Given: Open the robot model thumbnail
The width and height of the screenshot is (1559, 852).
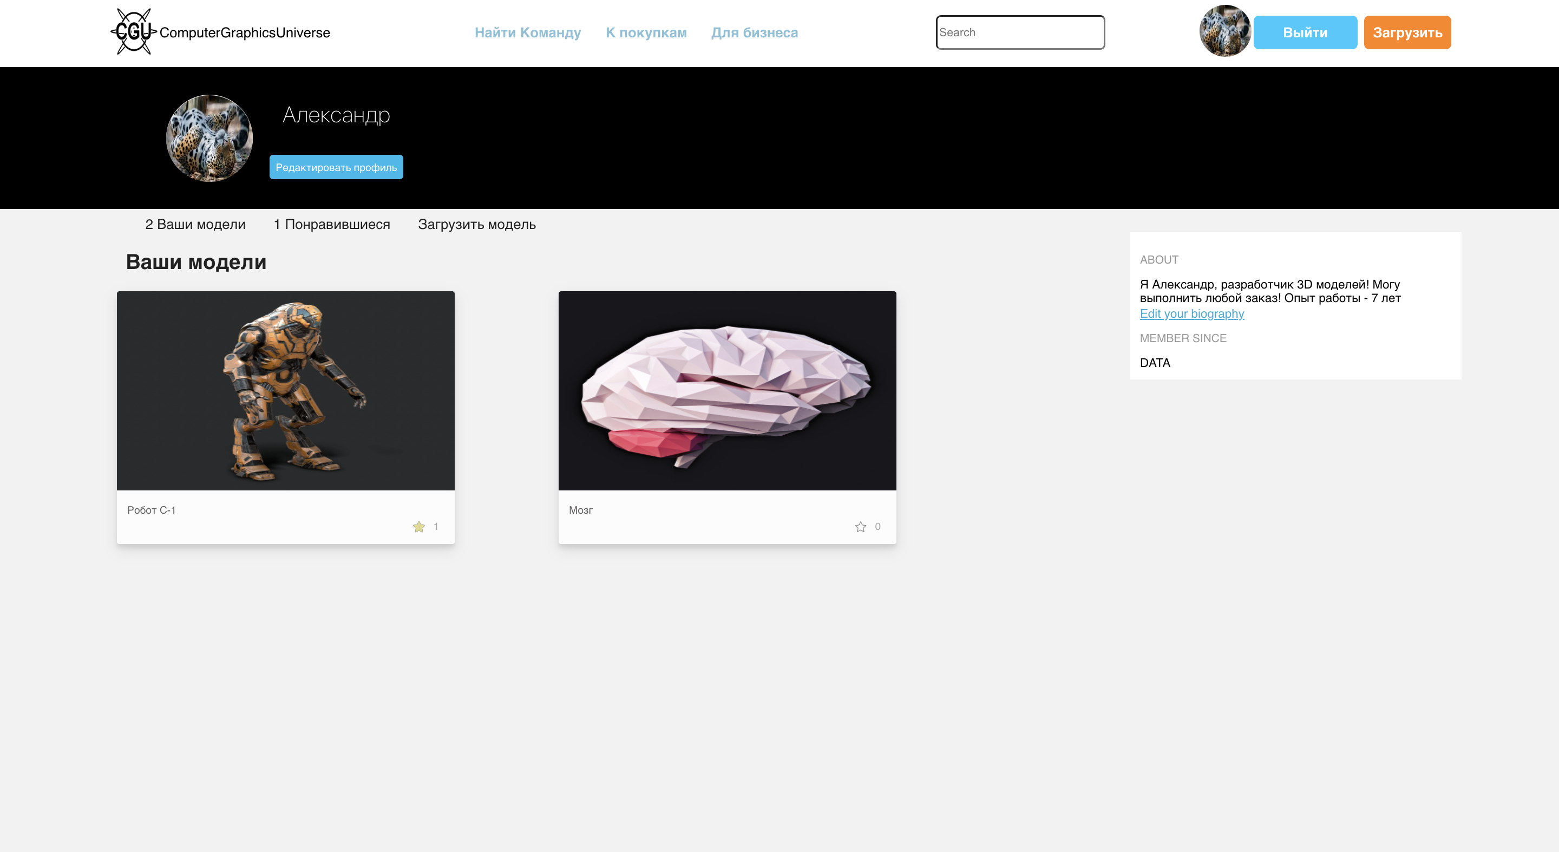Looking at the screenshot, I should tap(285, 390).
